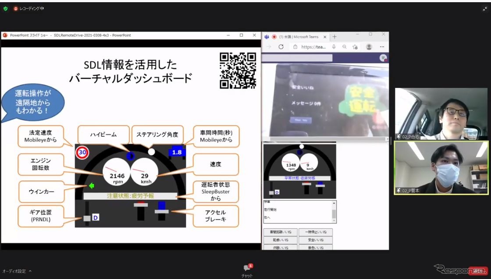Image resolution: width=491 pixels, height=279 pixels.
Task: Open the Edge settings ellipsis menu
Action: pos(381,46)
